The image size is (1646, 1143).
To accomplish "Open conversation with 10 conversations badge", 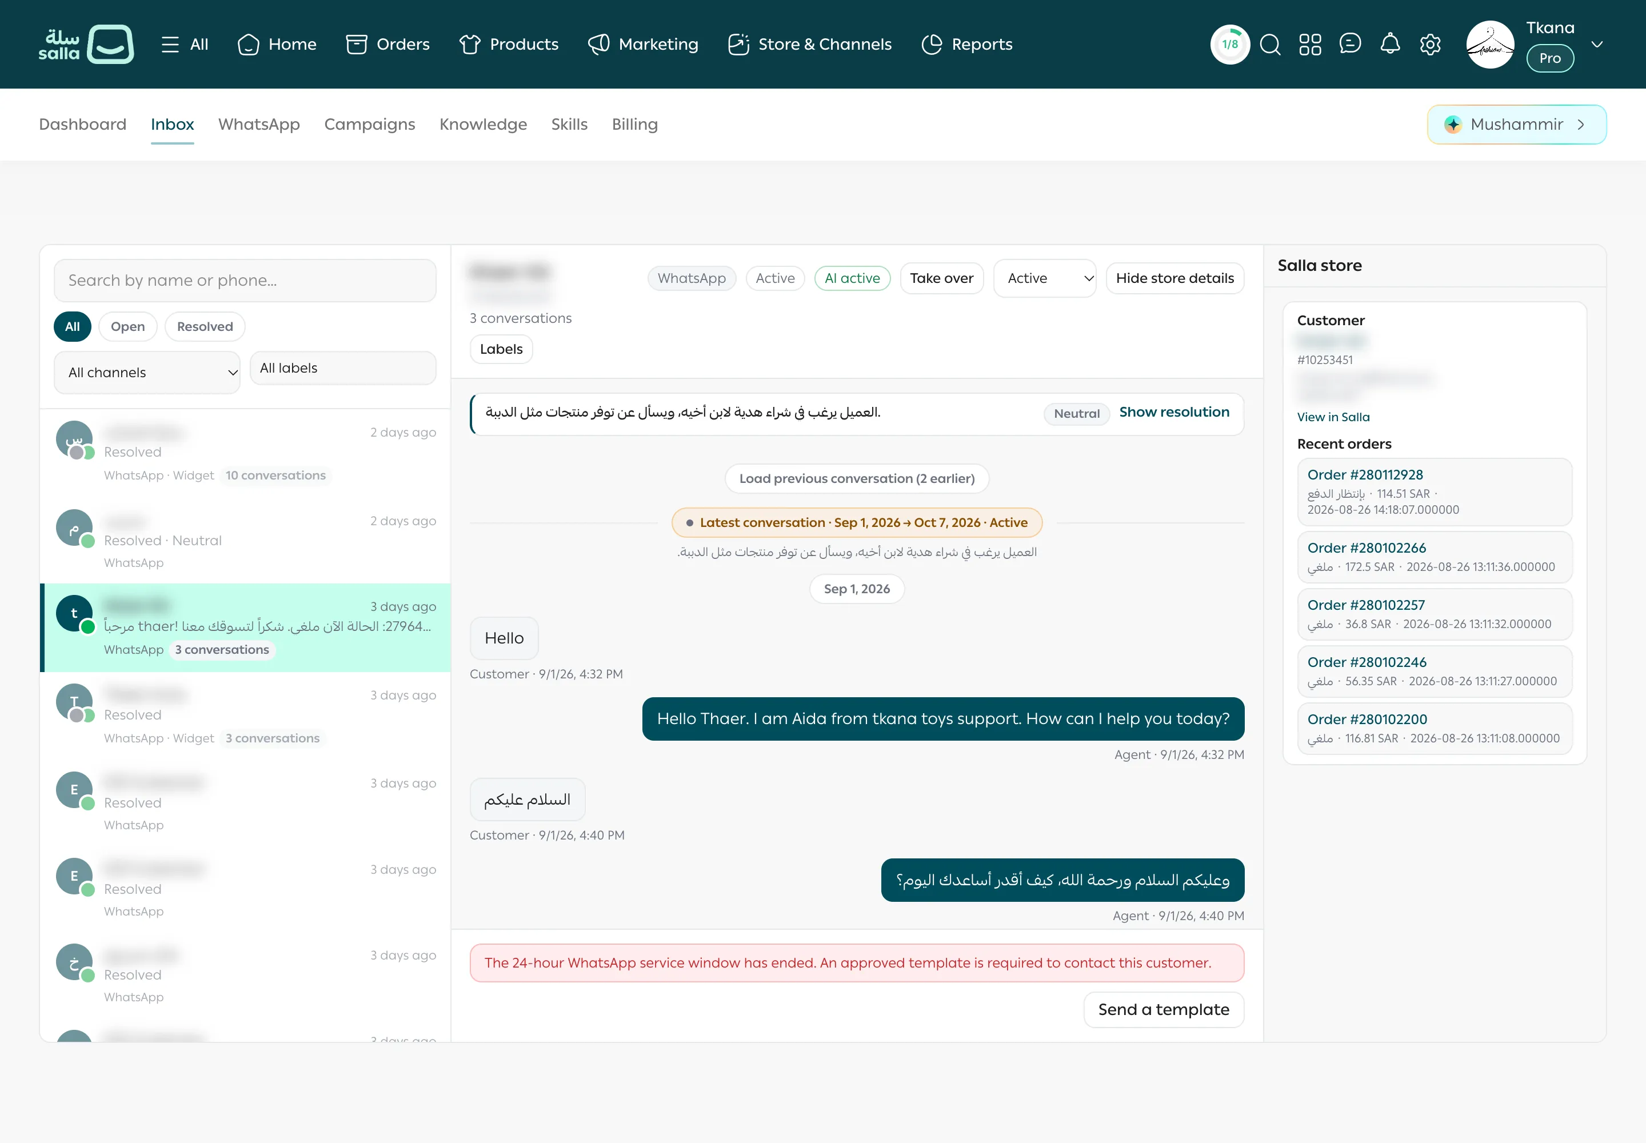I will [245, 454].
